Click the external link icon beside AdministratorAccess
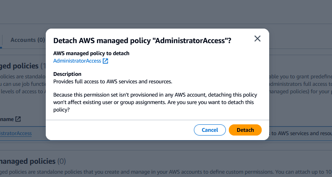 [x=105, y=61]
